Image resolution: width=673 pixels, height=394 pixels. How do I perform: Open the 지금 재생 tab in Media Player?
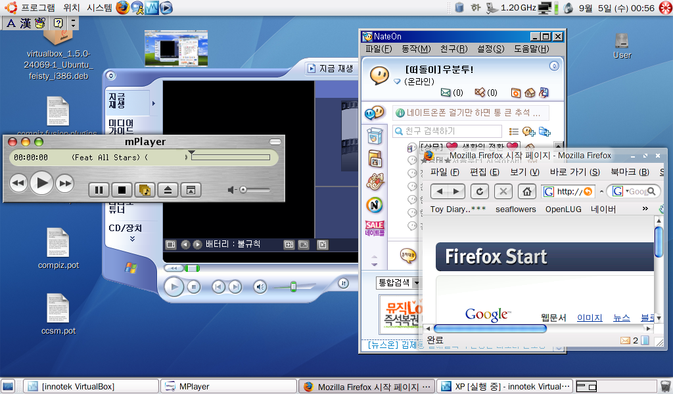coord(331,68)
